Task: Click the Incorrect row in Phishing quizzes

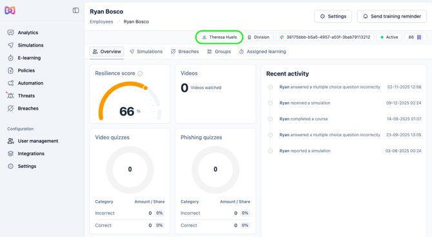Action: click(x=215, y=213)
